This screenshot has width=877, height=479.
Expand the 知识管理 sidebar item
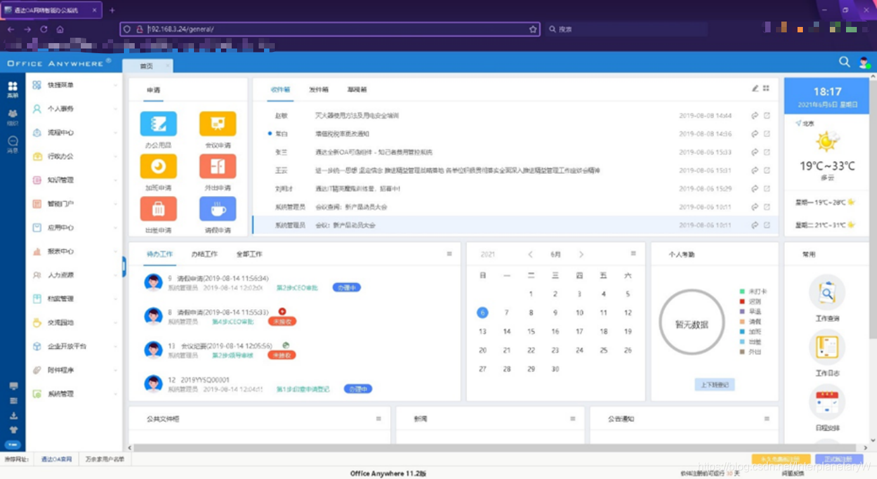[74, 180]
